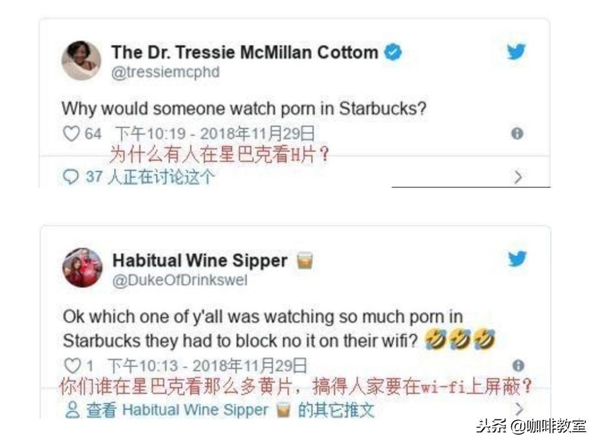The height and width of the screenshot is (446, 599).
Task: Like the tweet with 64 hearts
Action: click(71, 134)
